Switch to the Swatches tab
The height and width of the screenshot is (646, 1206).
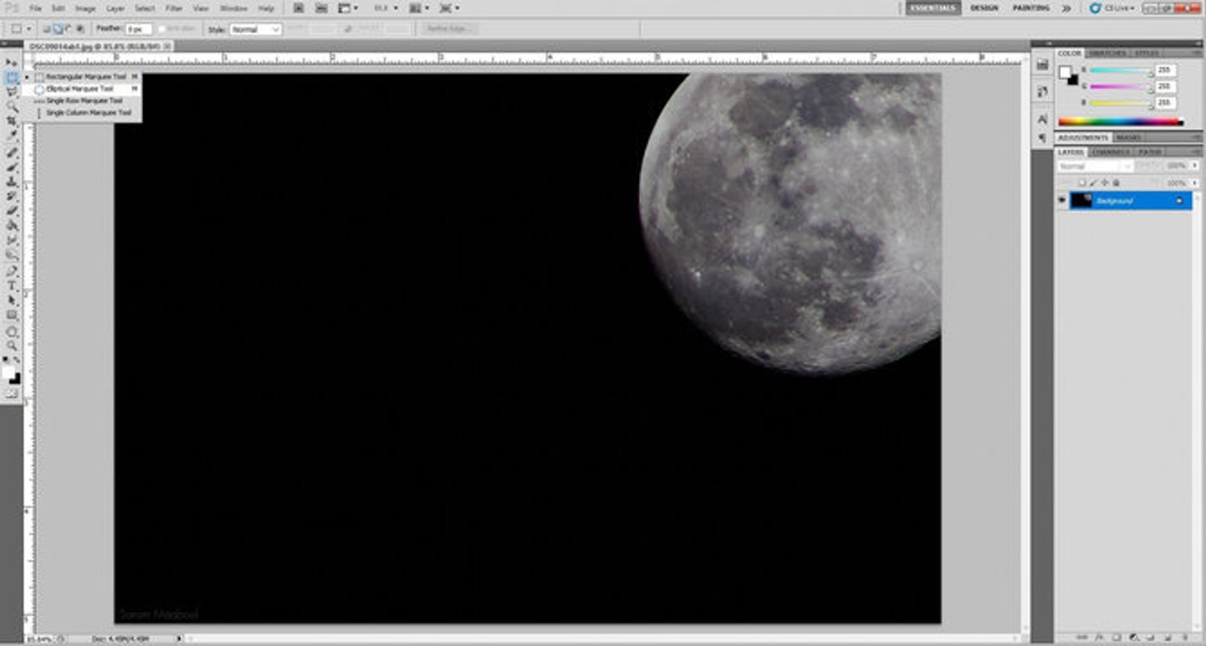(1108, 53)
